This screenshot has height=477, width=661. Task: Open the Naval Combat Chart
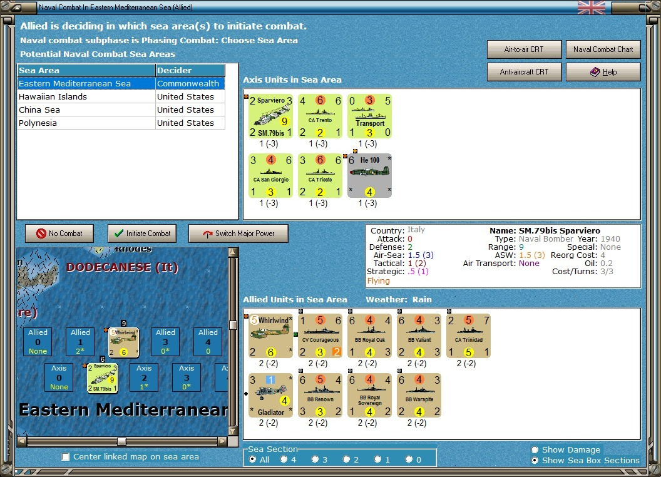click(603, 49)
